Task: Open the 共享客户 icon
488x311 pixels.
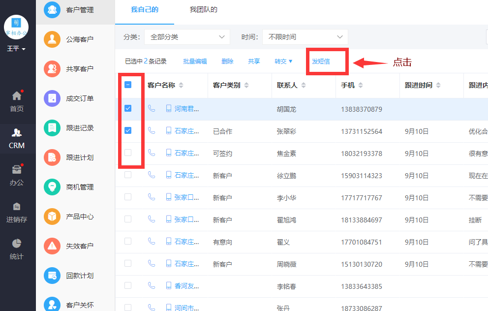Action: click(52, 69)
